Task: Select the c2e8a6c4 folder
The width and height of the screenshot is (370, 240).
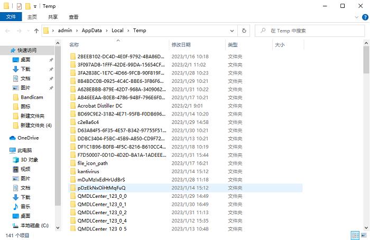Action: pyautogui.click(x=88, y=122)
